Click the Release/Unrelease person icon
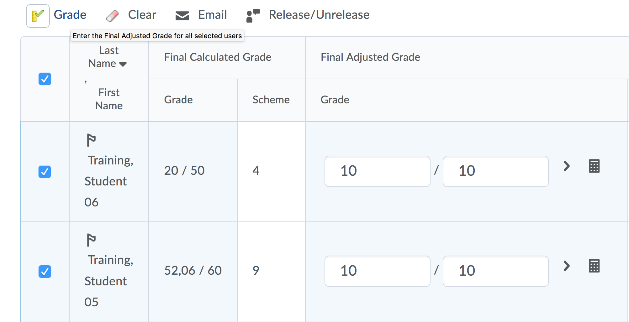Image resolution: width=629 pixels, height=322 pixels. tap(253, 16)
